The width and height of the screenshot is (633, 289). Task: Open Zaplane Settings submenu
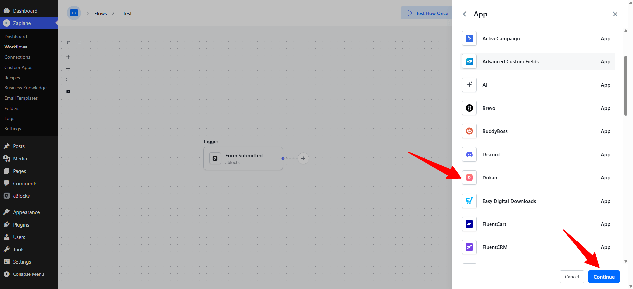point(13,129)
